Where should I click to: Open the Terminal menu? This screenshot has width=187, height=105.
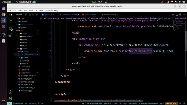coord(49,10)
